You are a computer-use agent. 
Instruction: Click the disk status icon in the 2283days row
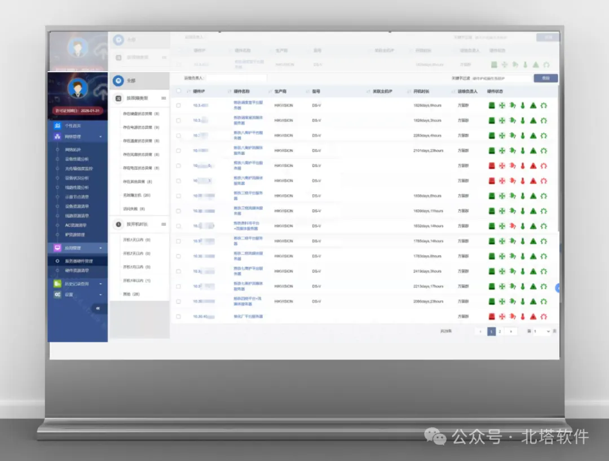point(491,135)
